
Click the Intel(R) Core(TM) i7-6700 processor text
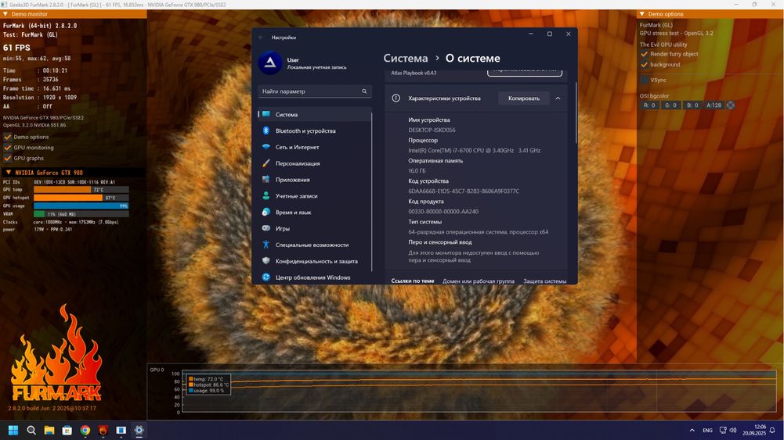tap(474, 150)
